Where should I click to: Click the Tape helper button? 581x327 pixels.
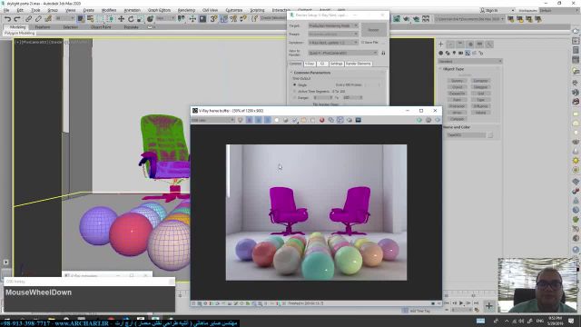(x=480, y=100)
